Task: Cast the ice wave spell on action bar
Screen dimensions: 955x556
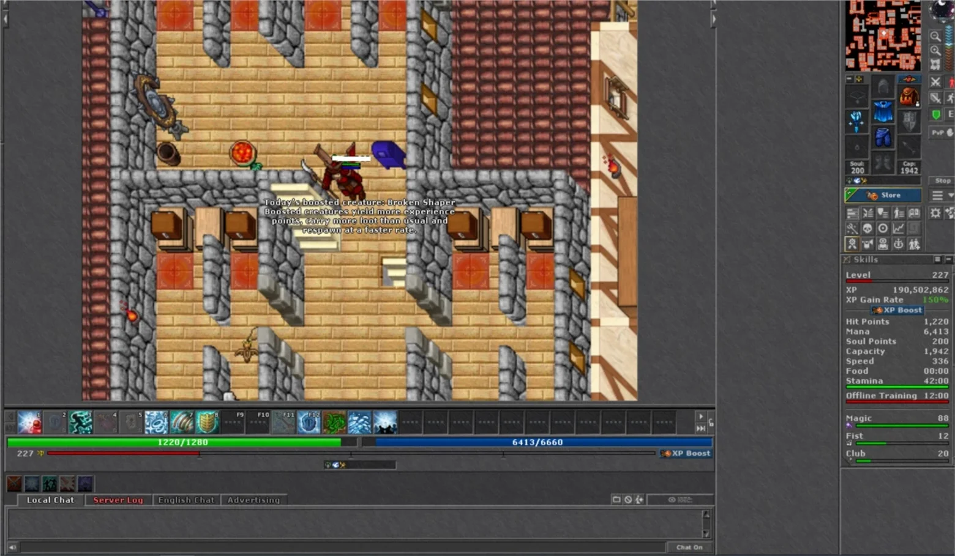Action: [x=360, y=423]
